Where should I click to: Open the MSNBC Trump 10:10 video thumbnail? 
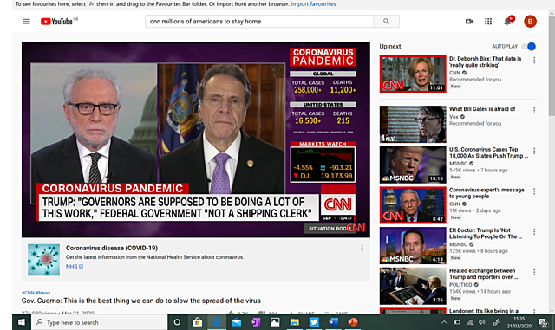pos(413,165)
